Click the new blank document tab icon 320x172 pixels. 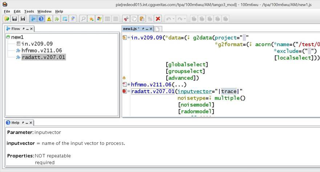point(157,29)
